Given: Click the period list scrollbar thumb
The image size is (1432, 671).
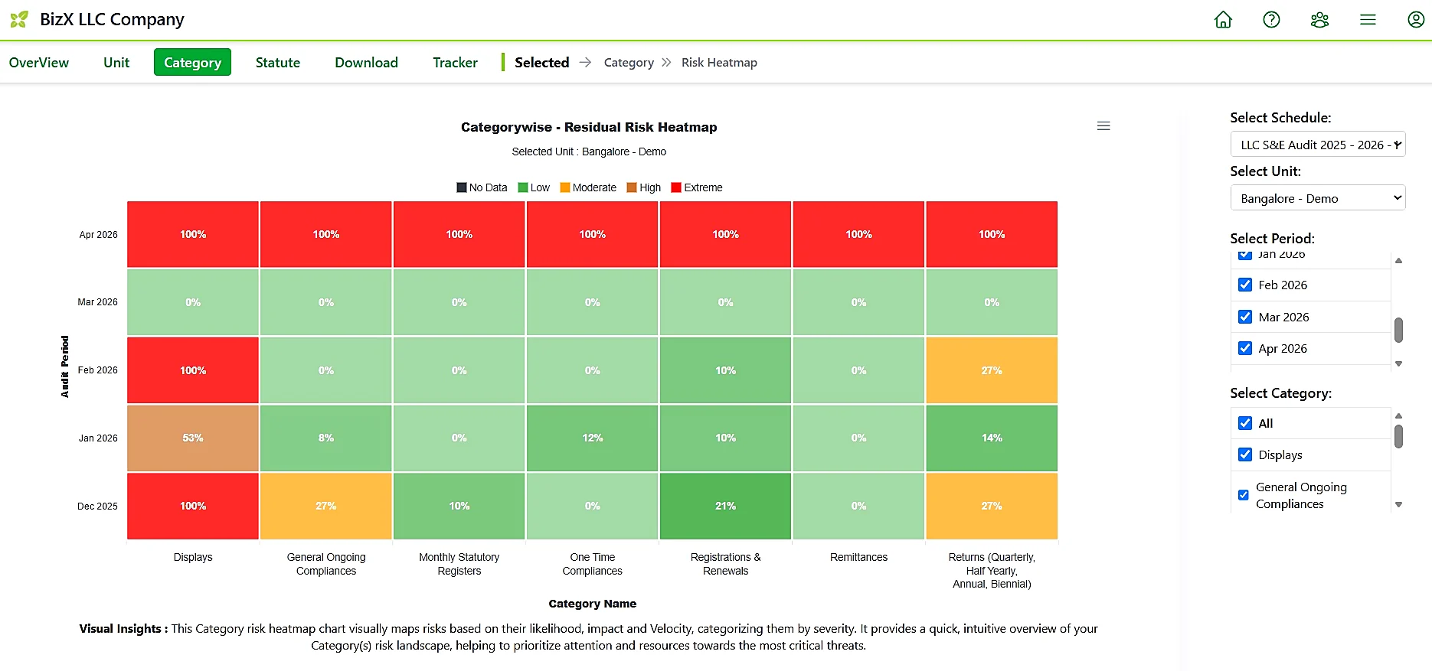Looking at the screenshot, I should (x=1398, y=330).
